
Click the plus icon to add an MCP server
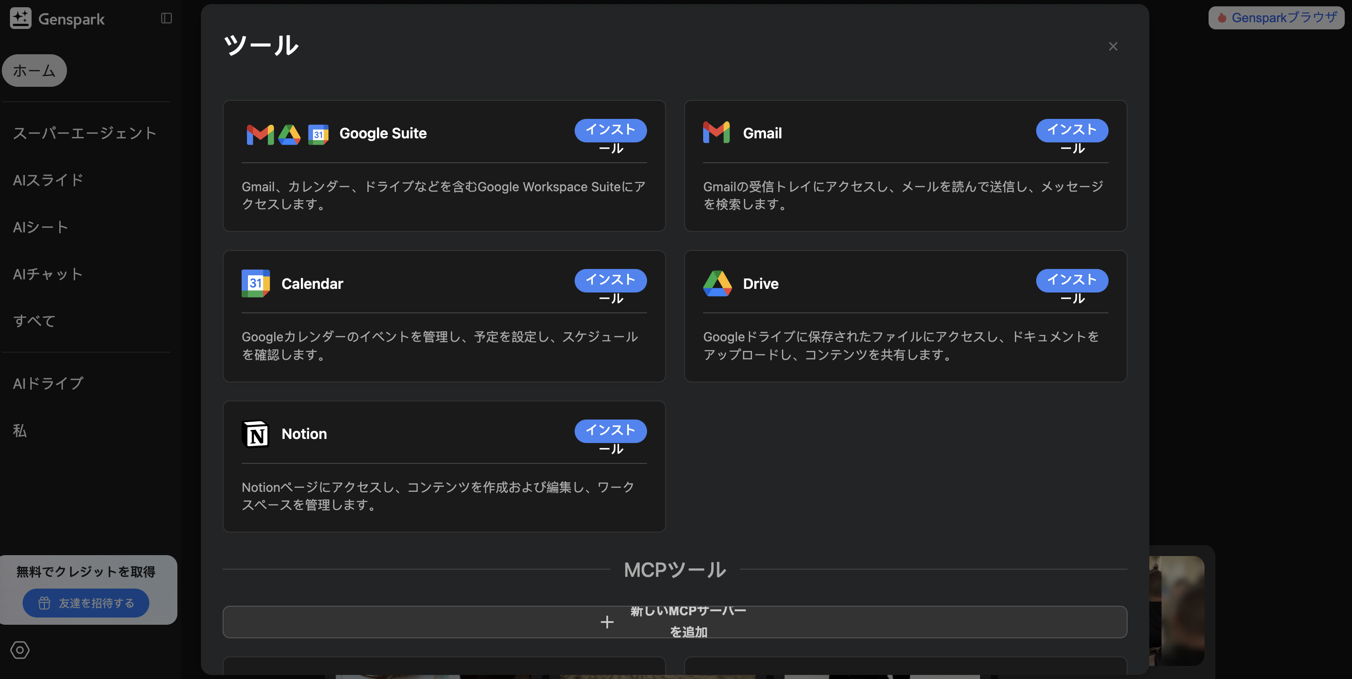tap(607, 622)
